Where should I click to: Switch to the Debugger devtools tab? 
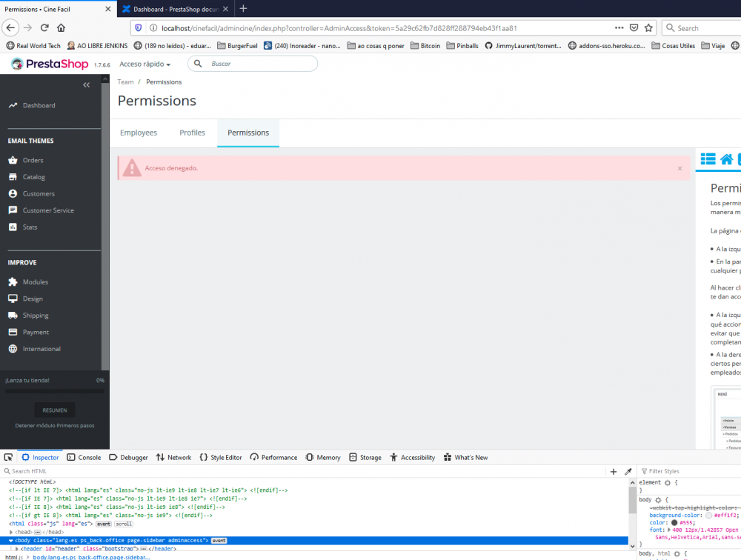tap(128, 458)
